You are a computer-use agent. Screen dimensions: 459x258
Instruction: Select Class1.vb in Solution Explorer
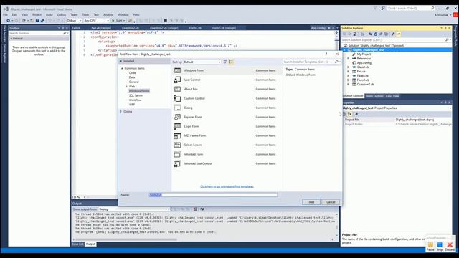(363, 67)
